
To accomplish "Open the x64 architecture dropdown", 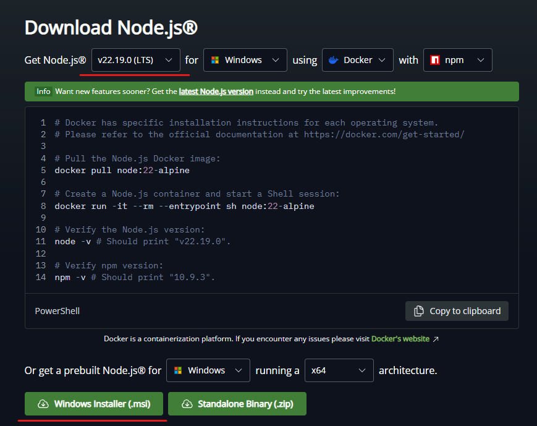I will point(339,370).
